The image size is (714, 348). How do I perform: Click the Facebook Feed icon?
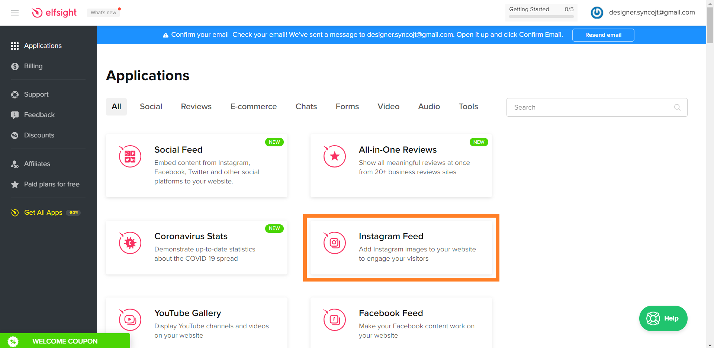point(334,319)
